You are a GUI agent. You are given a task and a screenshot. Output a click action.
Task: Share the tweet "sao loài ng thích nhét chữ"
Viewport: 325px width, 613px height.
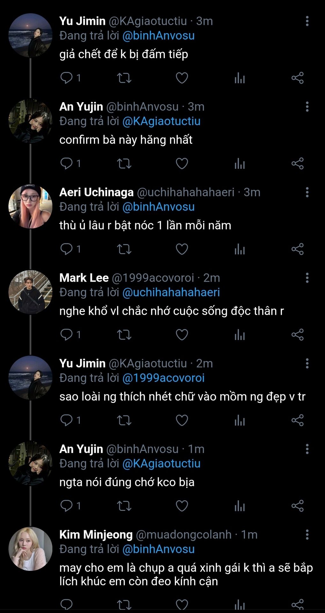click(297, 420)
